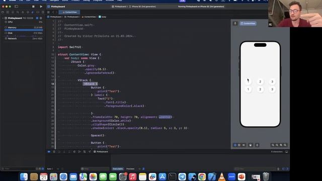Viewport: 322px width, 181px height.
Task: Click body in the breadcrumb bar
Action: (x=103, y=17)
